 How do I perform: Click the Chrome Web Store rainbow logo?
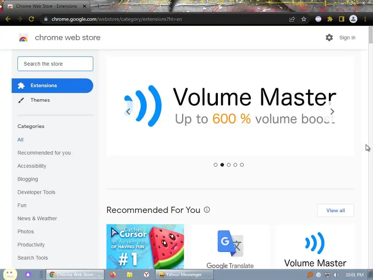23,38
